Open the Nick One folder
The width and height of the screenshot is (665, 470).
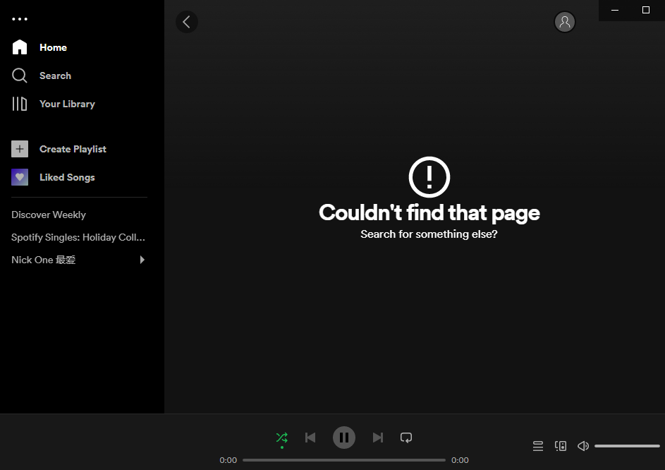43,260
